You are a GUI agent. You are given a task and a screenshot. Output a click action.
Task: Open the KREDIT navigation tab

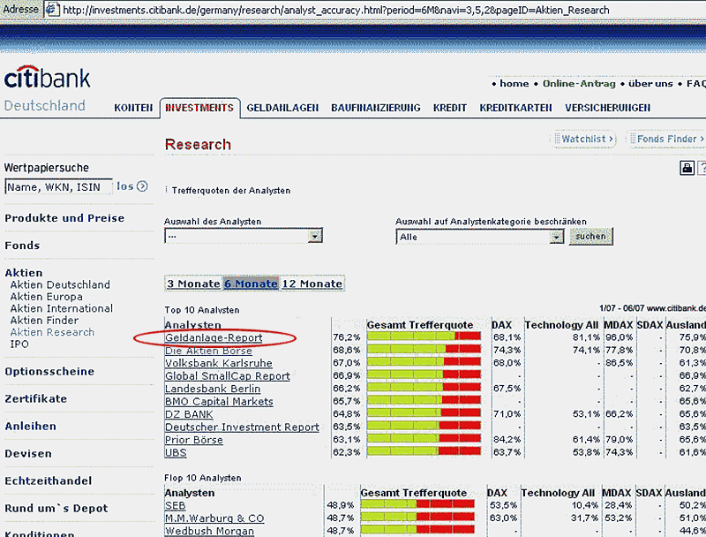(450, 108)
